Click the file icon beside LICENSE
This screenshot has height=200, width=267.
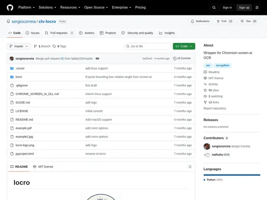click(12, 111)
